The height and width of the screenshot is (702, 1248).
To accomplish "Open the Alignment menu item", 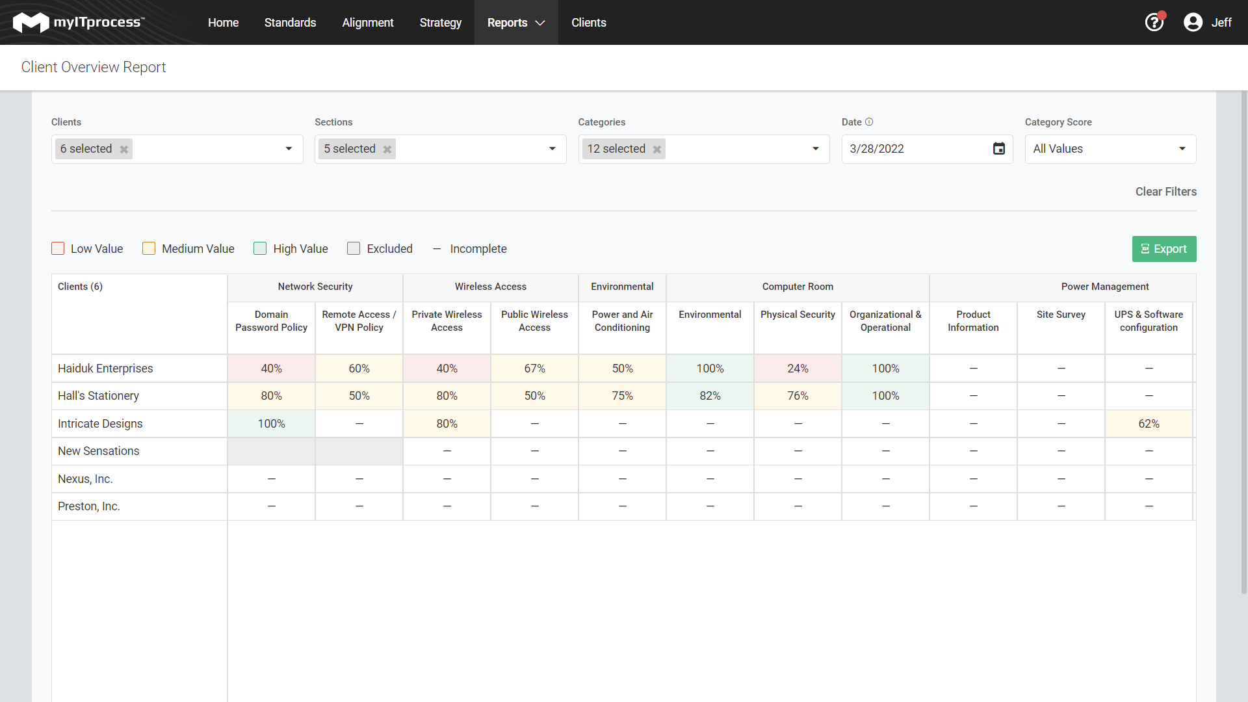I will coord(368,22).
